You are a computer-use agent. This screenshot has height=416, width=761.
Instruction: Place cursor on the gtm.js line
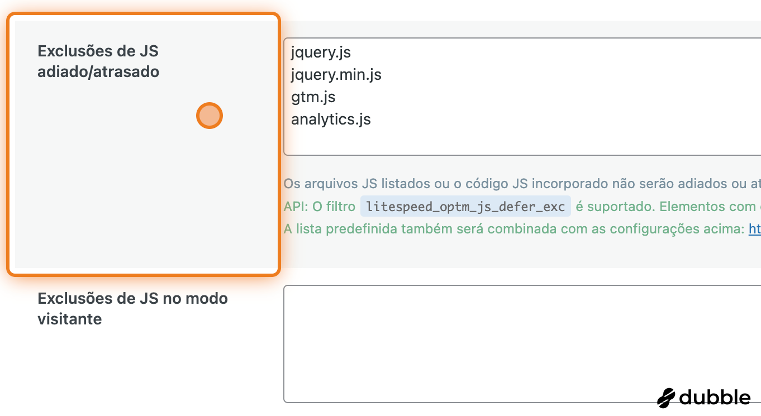pyautogui.click(x=313, y=97)
